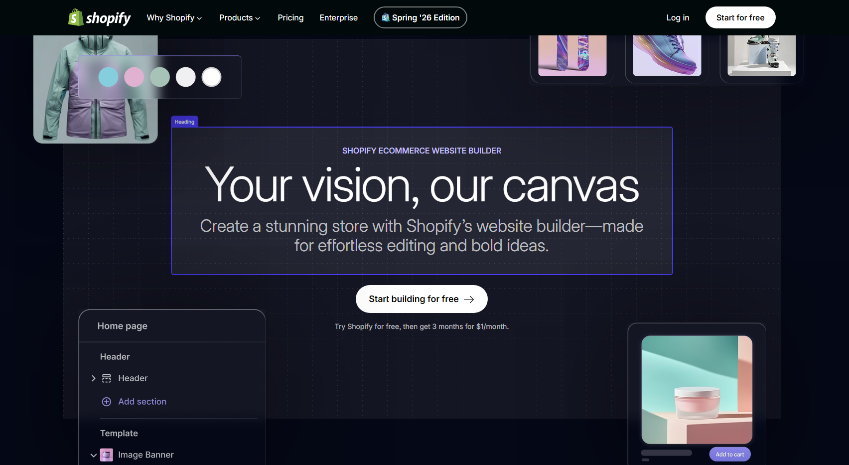
Task: Collapse the Image Banner chevron
Action: pos(93,455)
